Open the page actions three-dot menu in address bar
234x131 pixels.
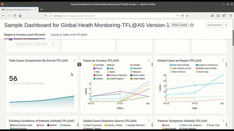tap(177, 16)
